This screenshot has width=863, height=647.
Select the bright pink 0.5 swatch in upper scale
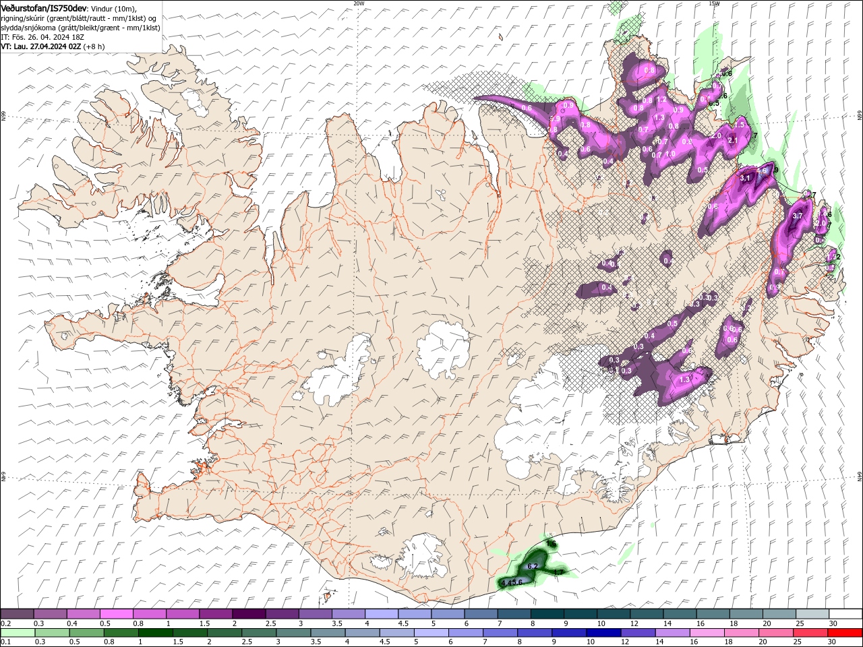(x=117, y=614)
